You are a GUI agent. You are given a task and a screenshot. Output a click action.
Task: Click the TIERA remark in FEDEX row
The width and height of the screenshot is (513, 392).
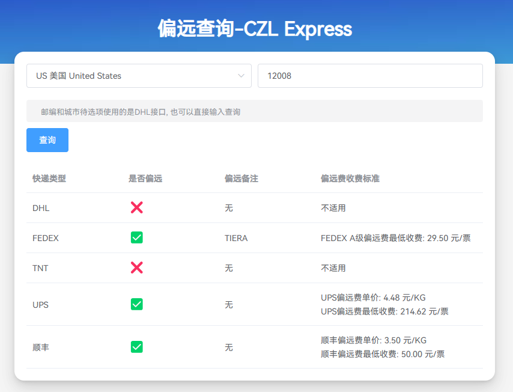[x=236, y=238]
